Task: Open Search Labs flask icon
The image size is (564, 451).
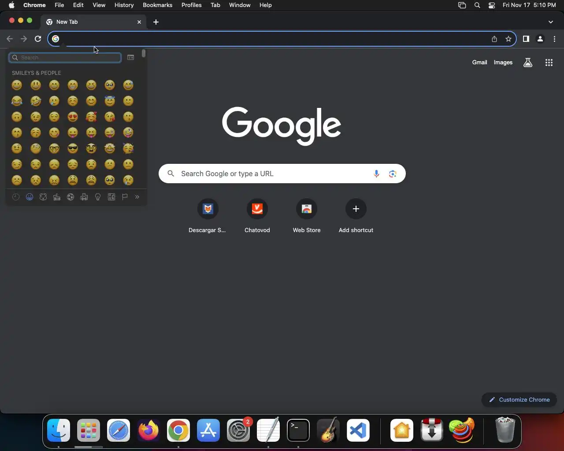Action: 528,63
